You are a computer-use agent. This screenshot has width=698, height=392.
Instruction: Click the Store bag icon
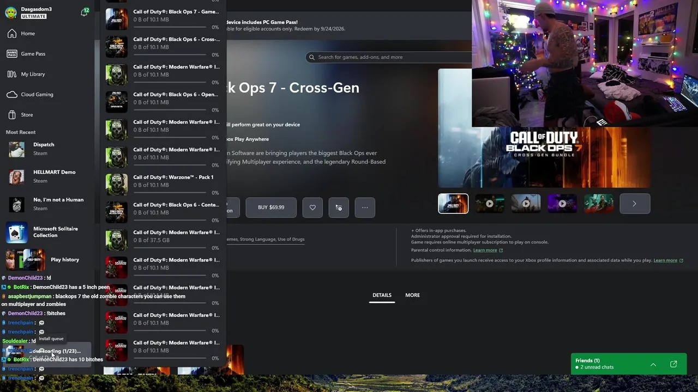tap(12, 115)
